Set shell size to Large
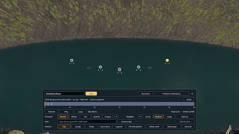 click(x=169, y=117)
